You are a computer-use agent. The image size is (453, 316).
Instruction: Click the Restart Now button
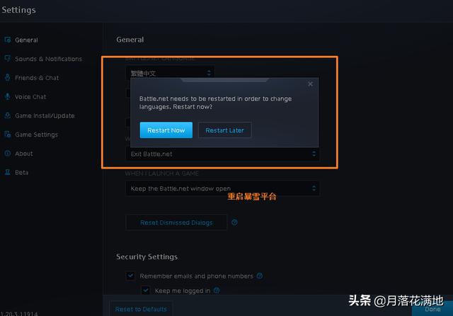(x=166, y=130)
